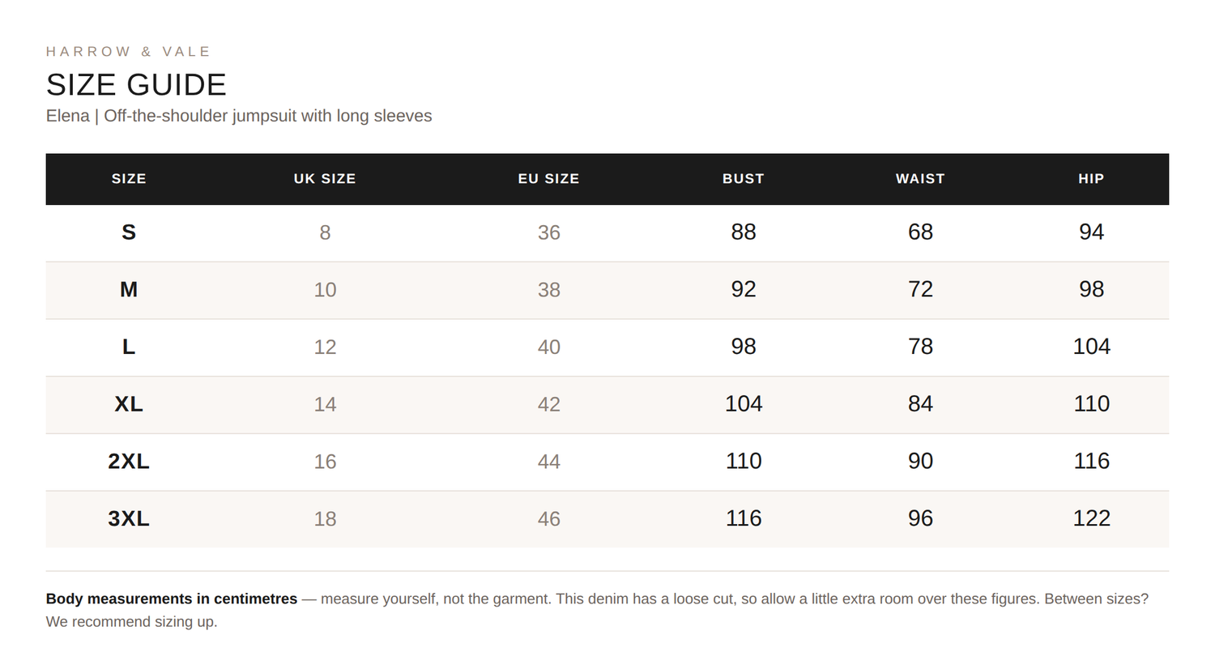Click the SIZE GUIDE heading

[x=136, y=85]
